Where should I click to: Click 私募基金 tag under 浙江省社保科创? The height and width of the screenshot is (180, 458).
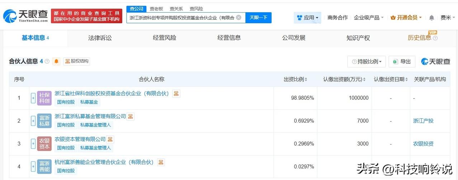click(x=89, y=102)
